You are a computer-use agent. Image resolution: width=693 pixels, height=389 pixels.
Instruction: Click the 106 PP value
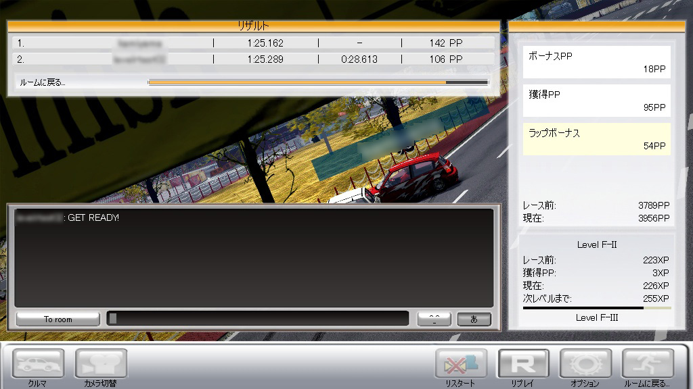click(446, 59)
